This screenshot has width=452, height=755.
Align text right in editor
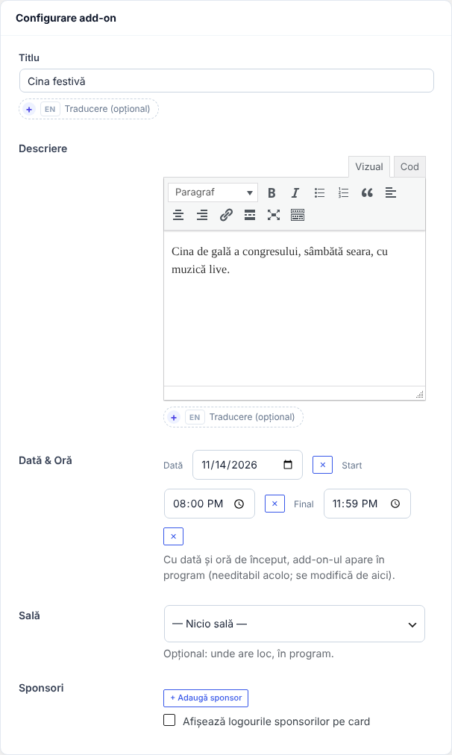202,215
